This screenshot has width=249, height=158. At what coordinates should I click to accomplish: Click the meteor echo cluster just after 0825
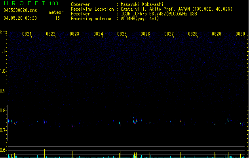pyautogui.click(x=135, y=121)
